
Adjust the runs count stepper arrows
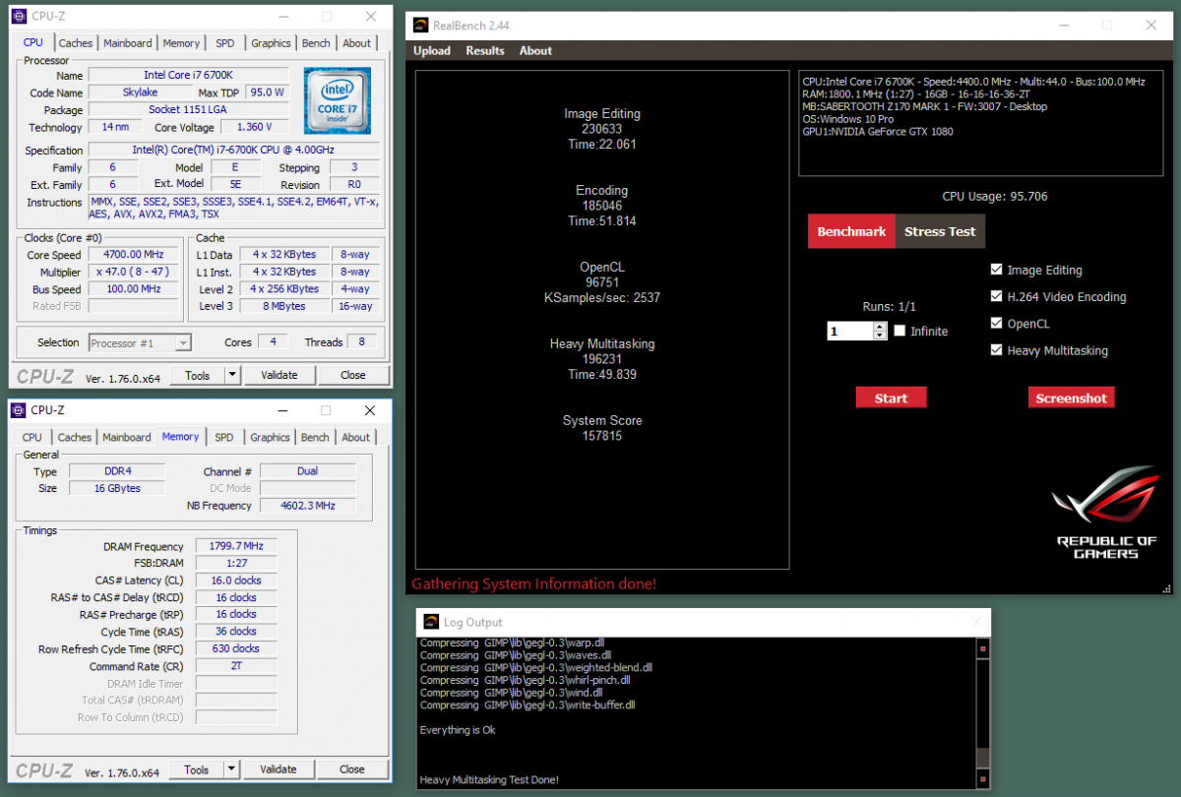(880, 332)
